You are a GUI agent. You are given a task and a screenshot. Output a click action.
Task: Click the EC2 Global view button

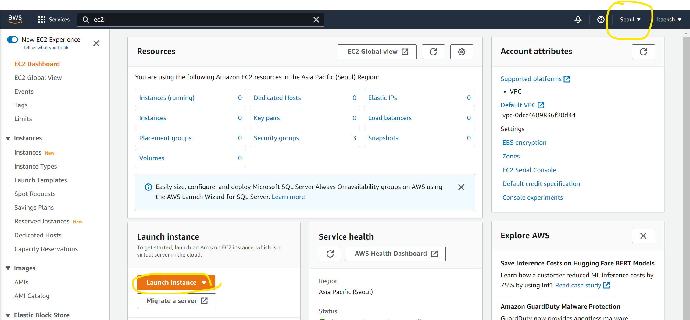pyautogui.click(x=377, y=52)
